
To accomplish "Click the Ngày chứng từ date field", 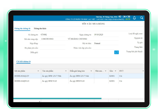I will [106, 35].
